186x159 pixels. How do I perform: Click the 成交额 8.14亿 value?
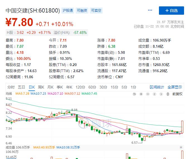tap(158, 46)
